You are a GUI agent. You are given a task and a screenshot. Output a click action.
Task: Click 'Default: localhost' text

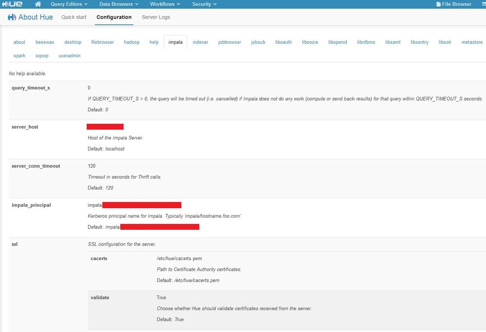[106, 149]
